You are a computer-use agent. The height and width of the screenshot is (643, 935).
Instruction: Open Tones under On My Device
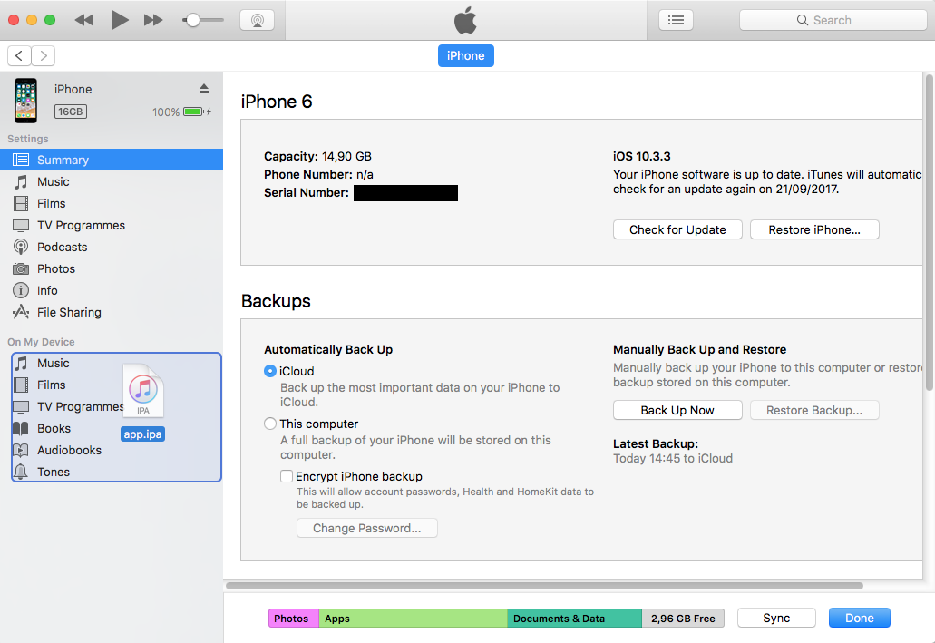click(x=116, y=472)
